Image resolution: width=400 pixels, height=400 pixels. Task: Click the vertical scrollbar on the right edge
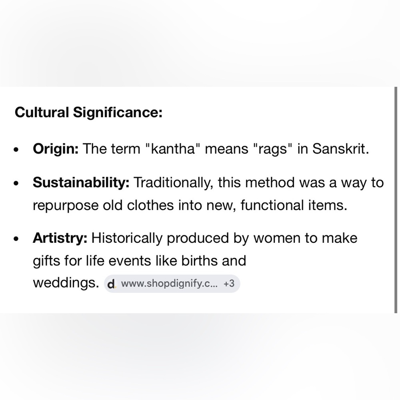(396, 200)
